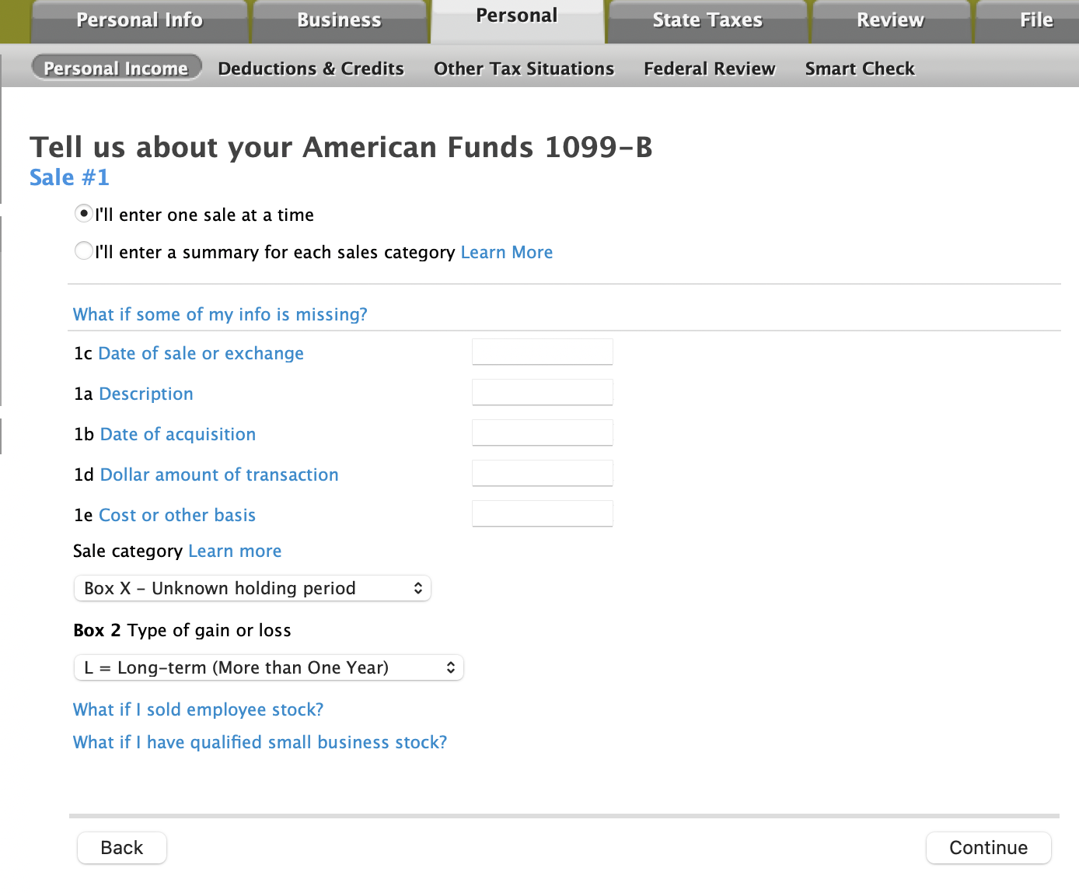Open Learn More about sales category summary
The width and height of the screenshot is (1079, 893).
[507, 252]
